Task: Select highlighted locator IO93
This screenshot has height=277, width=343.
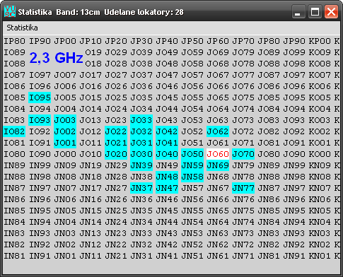Action: (x=40, y=120)
